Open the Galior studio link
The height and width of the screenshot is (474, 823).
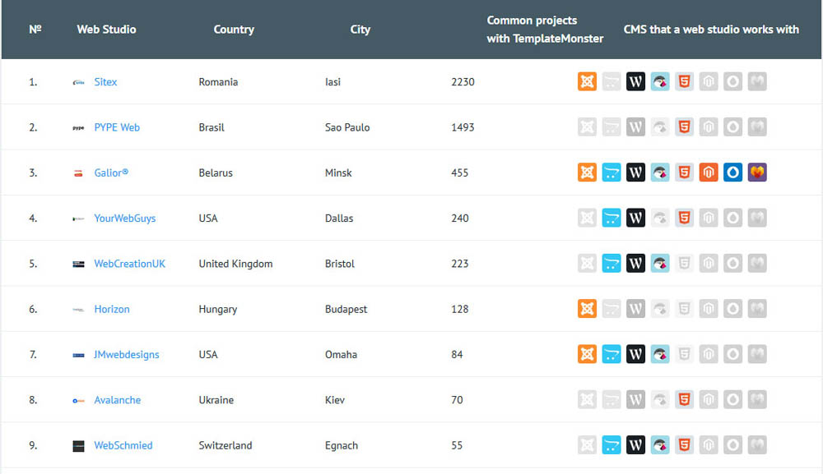(111, 173)
